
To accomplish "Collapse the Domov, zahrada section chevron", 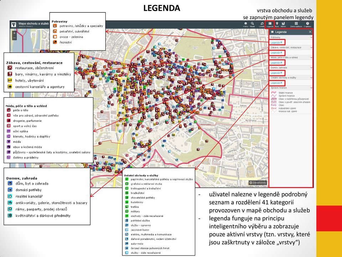I will [311, 67].
